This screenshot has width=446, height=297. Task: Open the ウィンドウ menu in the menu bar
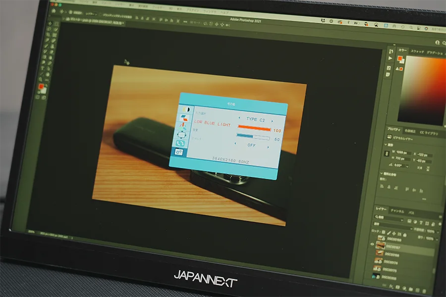tap(209, 12)
